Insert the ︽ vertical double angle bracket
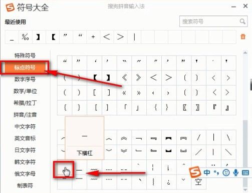This screenshot has width=252, height=193. pyautogui.click(x=124, y=137)
